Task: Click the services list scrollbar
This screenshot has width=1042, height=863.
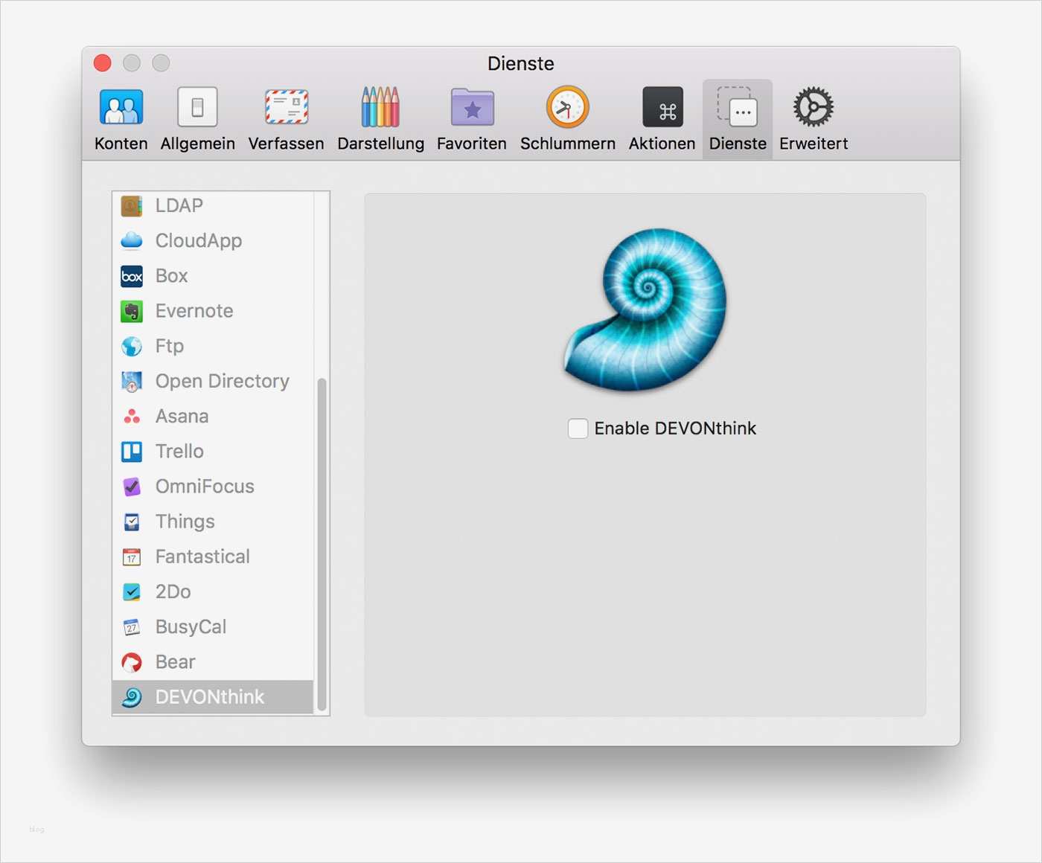Action: (322, 543)
